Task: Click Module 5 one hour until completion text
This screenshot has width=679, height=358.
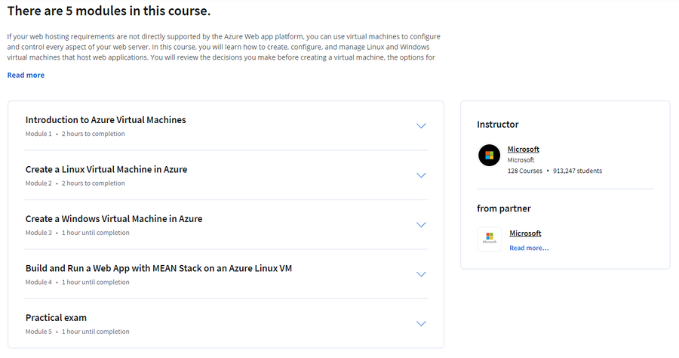Action: click(77, 332)
